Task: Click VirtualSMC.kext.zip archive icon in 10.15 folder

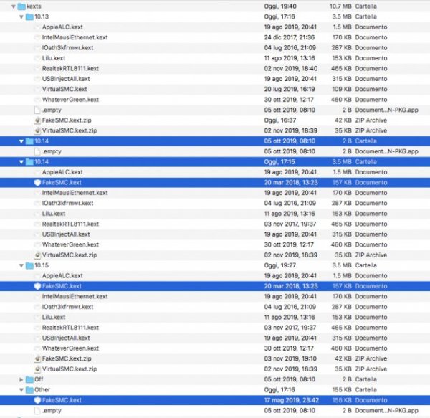Action: click(x=37, y=369)
